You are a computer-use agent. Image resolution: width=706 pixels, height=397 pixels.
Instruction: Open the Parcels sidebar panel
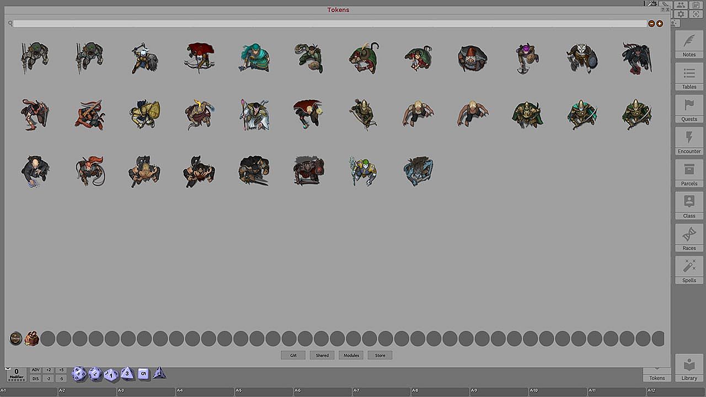click(x=689, y=173)
